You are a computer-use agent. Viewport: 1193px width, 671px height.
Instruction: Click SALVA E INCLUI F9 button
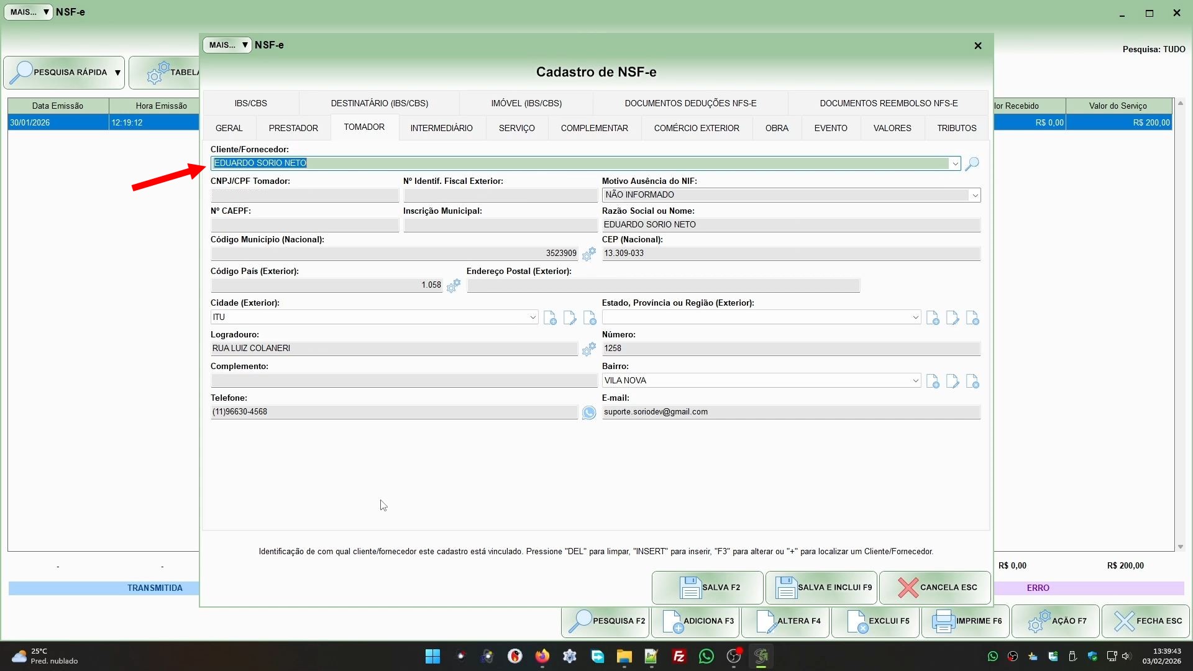coord(821,588)
